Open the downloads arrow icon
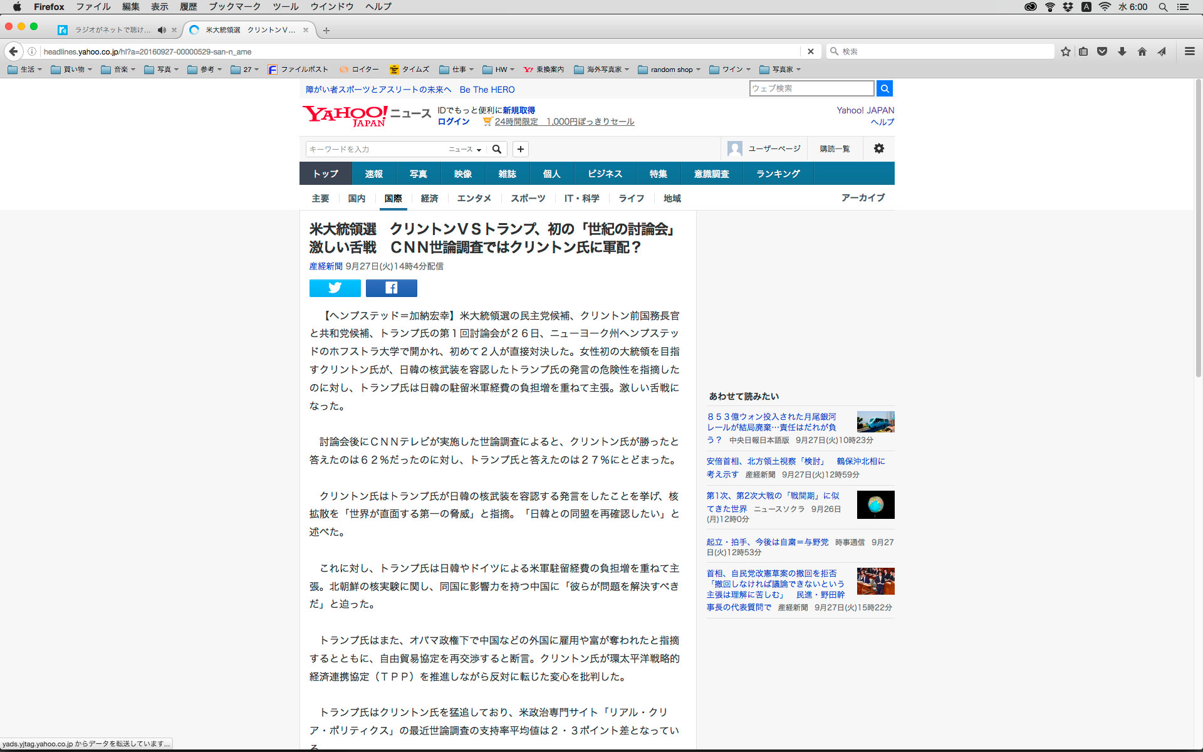Viewport: 1203px width, 752px height. click(x=1122, y=51)
